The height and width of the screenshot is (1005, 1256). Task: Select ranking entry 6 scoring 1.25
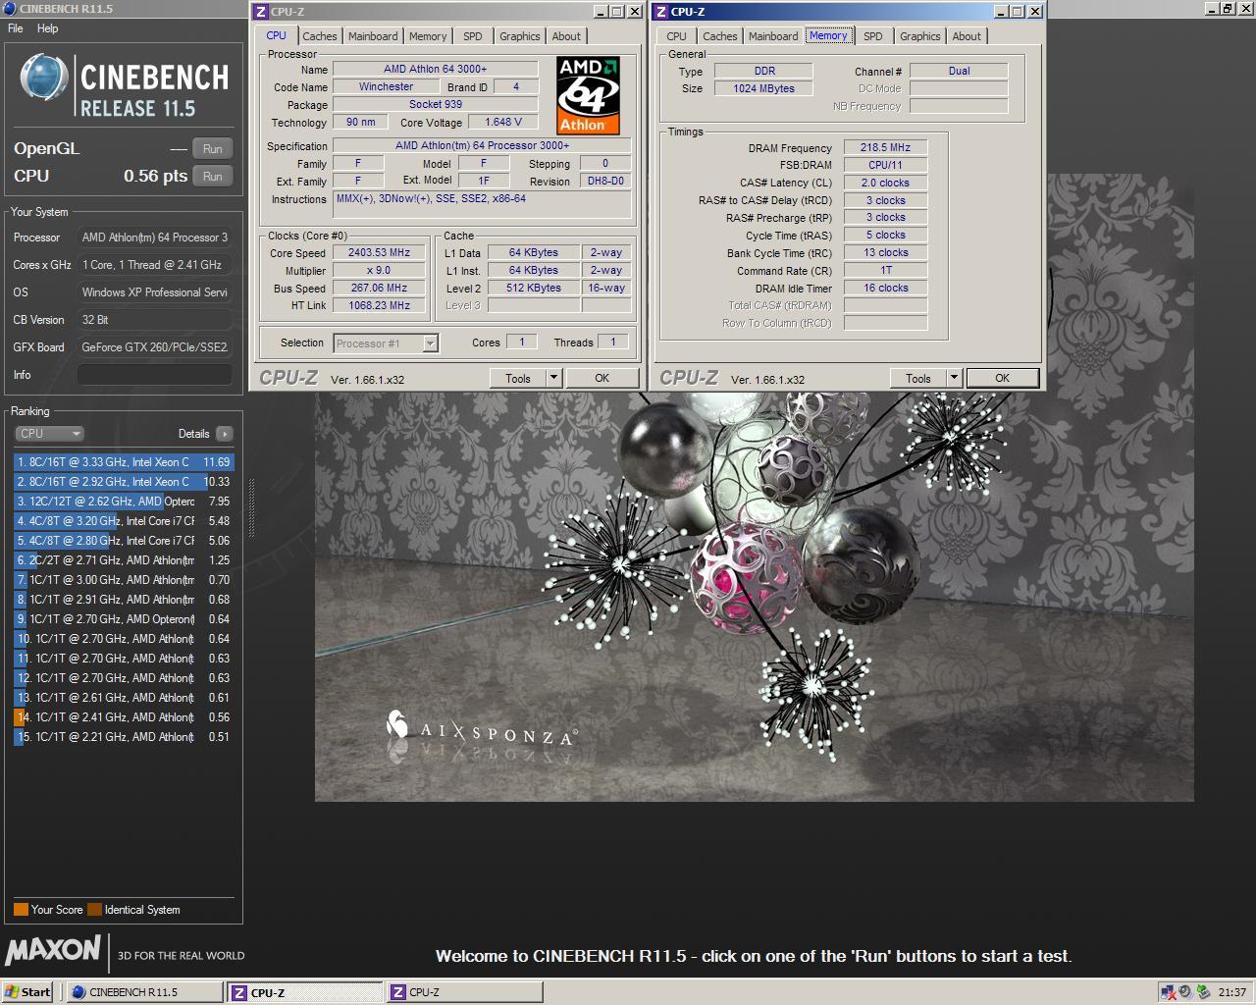point(124,560)
